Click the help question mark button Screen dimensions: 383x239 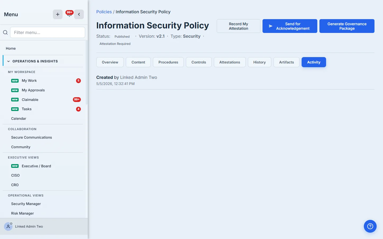[x=370, y=226]
